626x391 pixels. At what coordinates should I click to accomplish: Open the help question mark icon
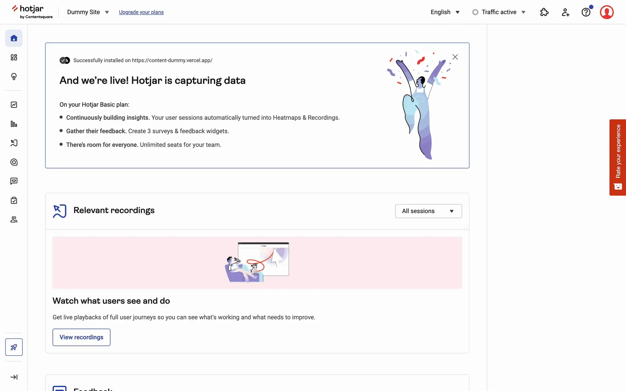(x=586, y=12)
